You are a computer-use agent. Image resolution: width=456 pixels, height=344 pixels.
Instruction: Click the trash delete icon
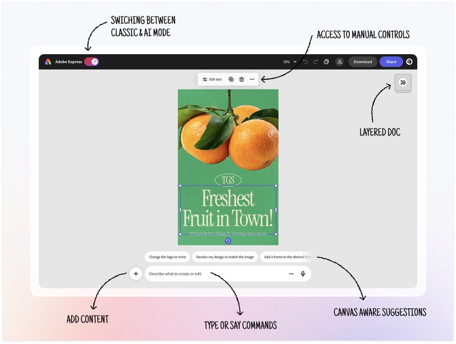tap(241, 79)
